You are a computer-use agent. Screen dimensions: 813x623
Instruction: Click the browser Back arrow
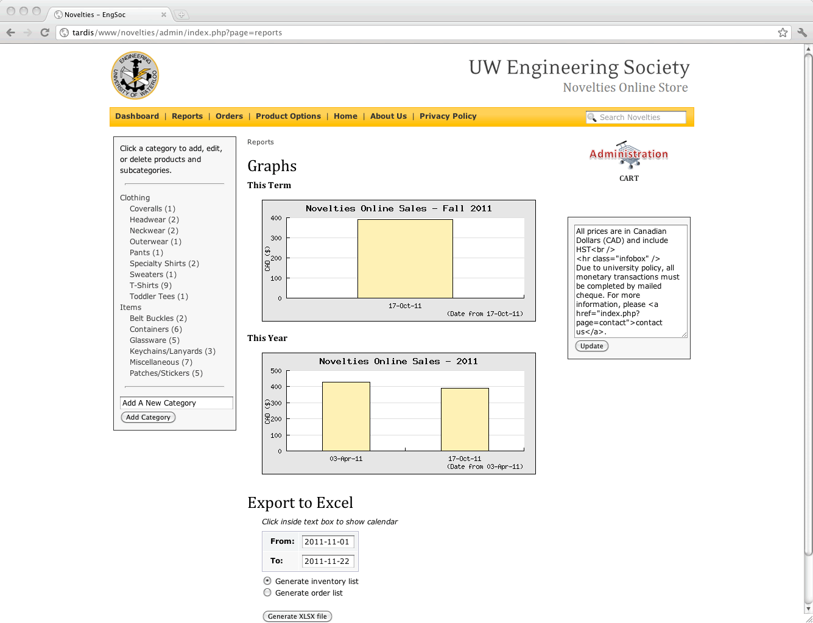pos(10,32)
